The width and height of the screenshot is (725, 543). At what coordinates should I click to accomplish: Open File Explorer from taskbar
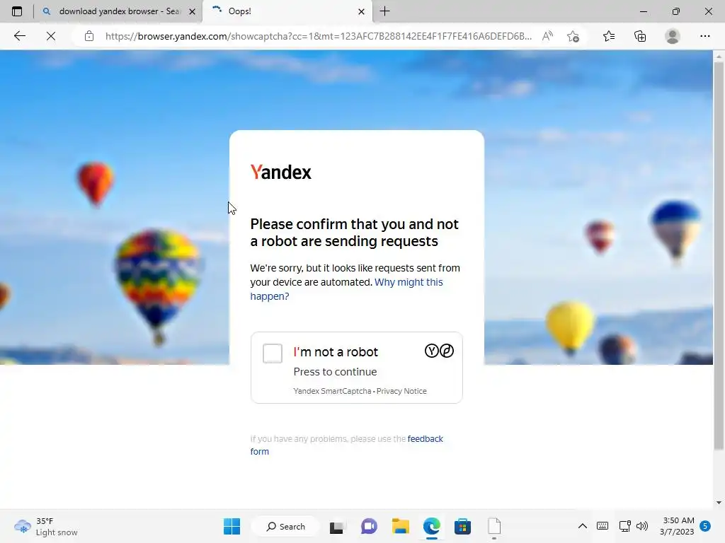(x=401, y=526)
